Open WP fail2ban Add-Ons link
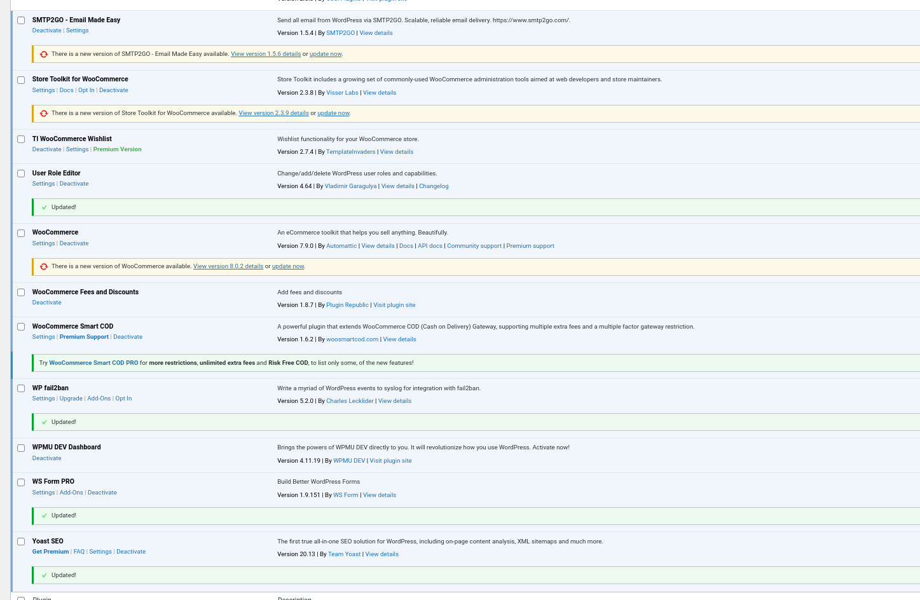The width and height of the screenshot is (920, 600). [x=99, y=399]
